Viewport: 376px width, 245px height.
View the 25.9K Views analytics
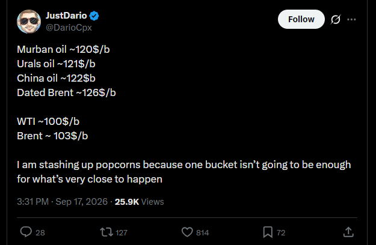coord(140,202)
